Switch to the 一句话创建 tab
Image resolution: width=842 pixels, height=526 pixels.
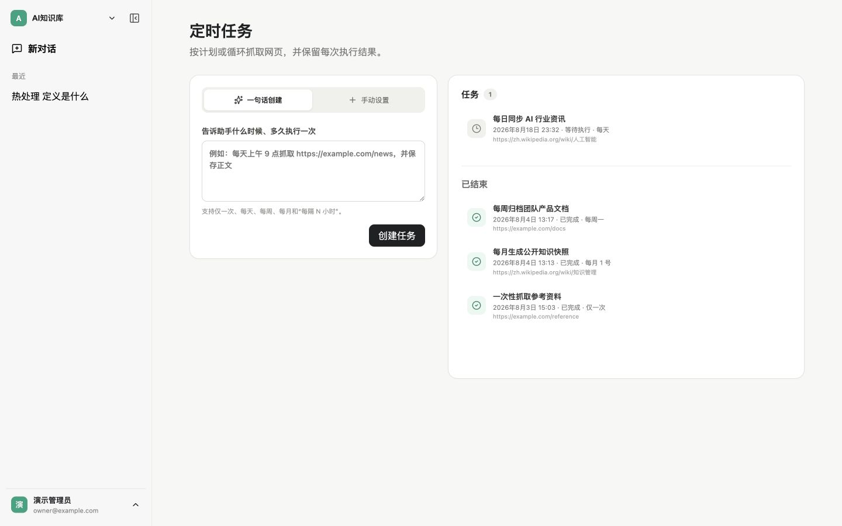tap(258, 100)
